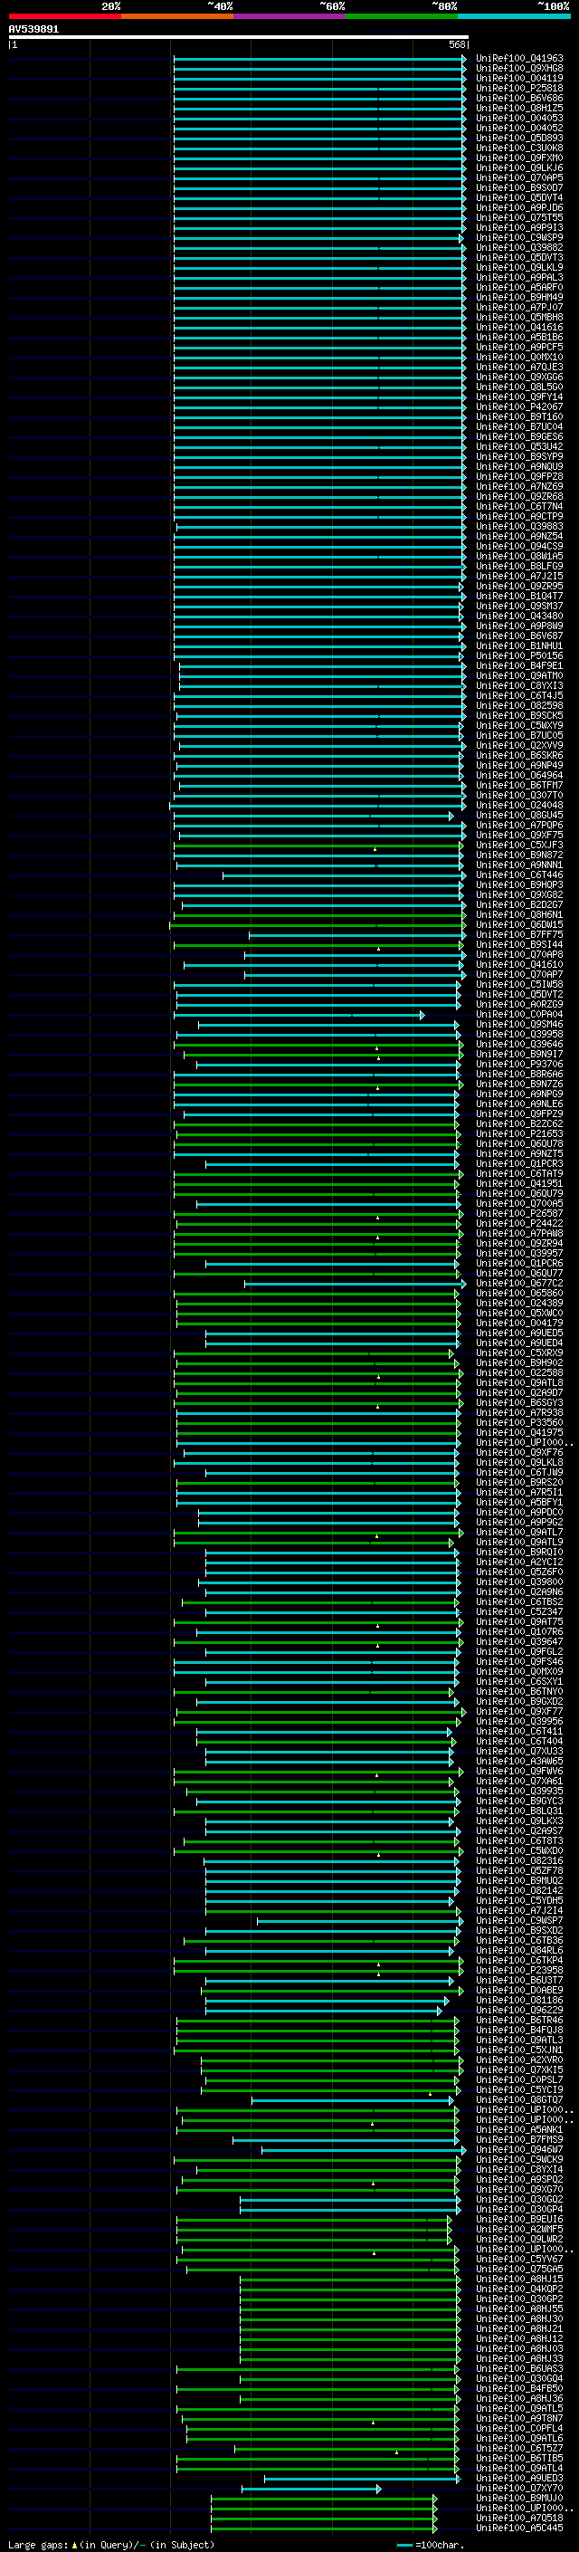Screen dimensions: 579x2552
Task: Select label UniRef100_O82142
Action: point(519,1890)
